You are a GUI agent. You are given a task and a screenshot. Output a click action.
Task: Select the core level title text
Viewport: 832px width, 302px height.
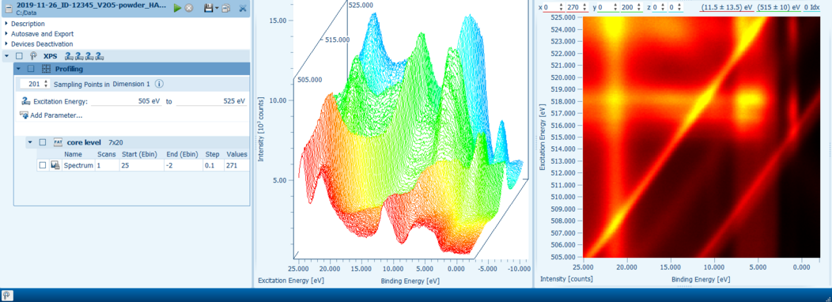(84, 142)
